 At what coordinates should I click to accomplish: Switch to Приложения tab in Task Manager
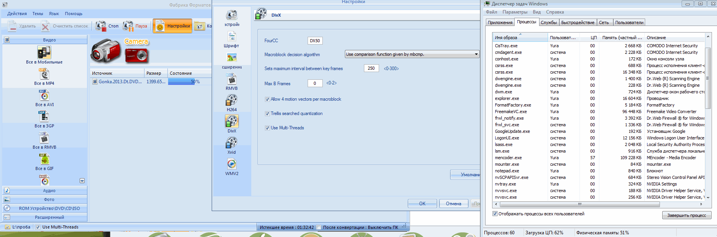click(500, 22)
